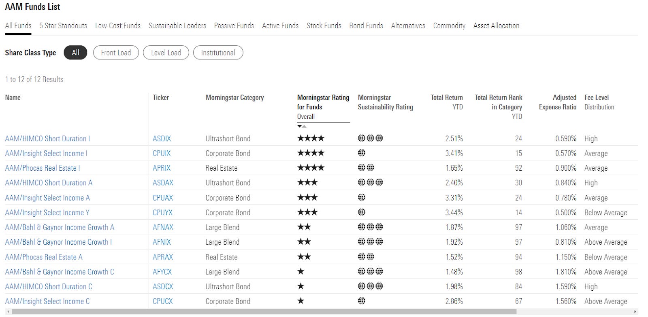The image size is (648, 317).
Task: Click sustainability globes in the AFNIX row
Action: (x=370, y=242)
